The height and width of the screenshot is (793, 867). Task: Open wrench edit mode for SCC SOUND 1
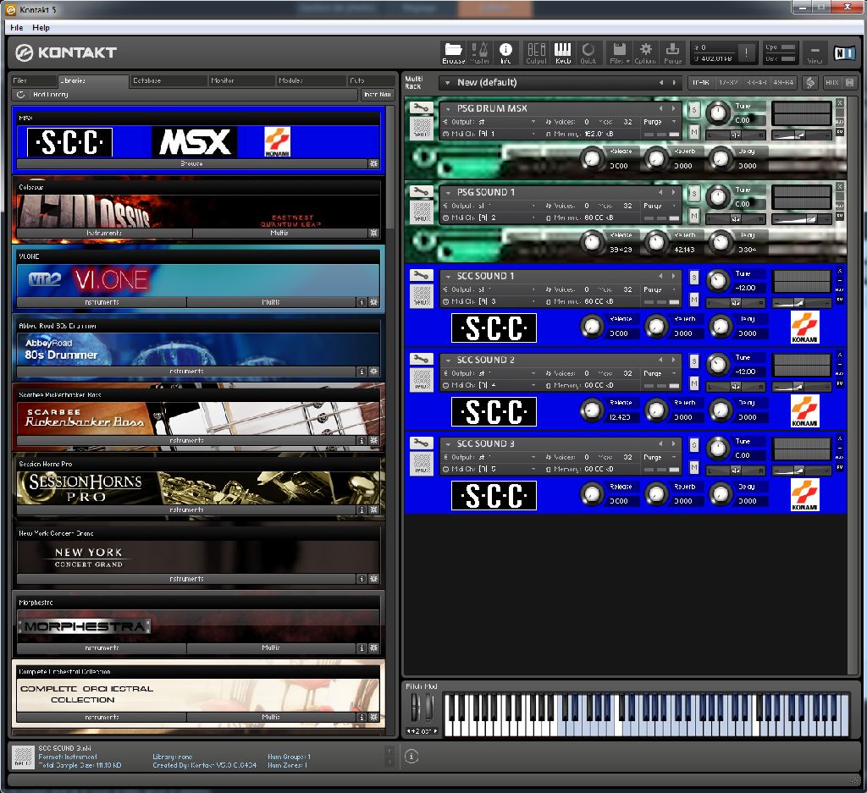[x=421, y=276]
